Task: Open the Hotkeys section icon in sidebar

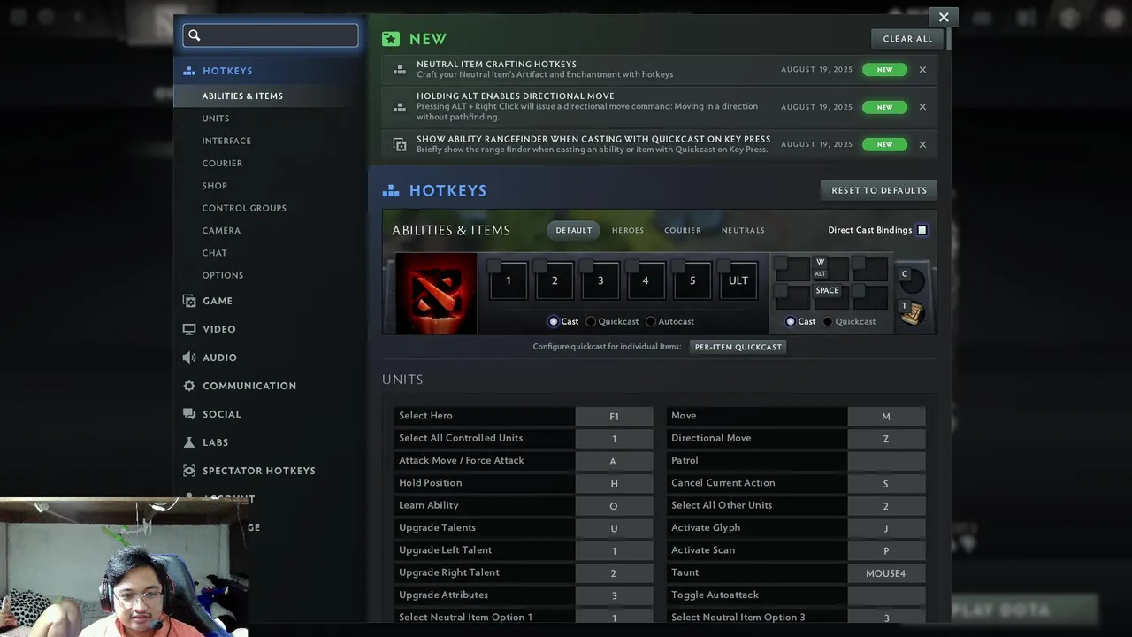Action: click(189, 71)
